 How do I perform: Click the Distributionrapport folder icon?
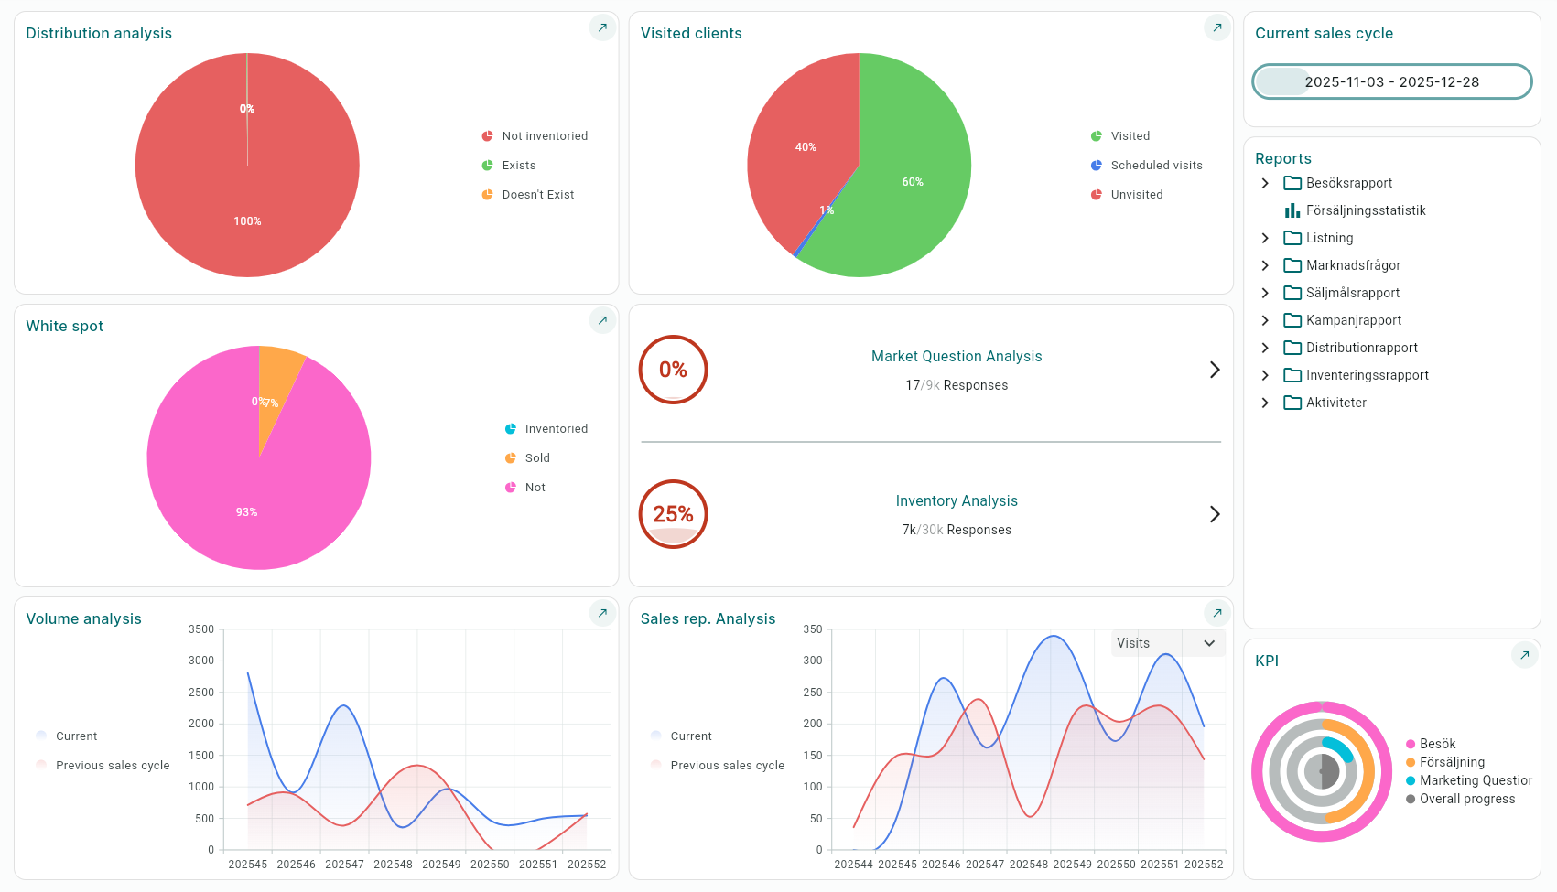[1292, 348]
